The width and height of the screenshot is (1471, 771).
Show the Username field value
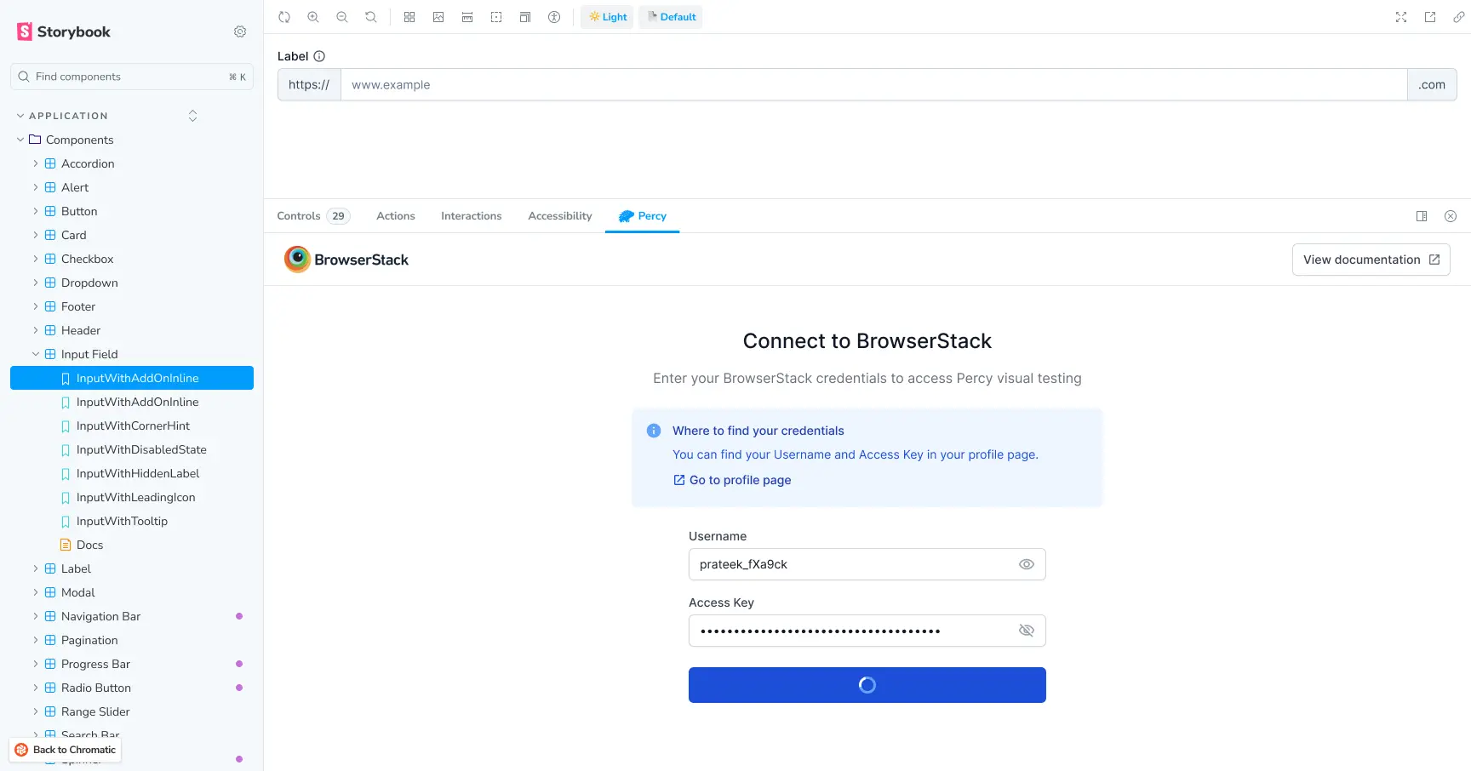[1026, 563]
